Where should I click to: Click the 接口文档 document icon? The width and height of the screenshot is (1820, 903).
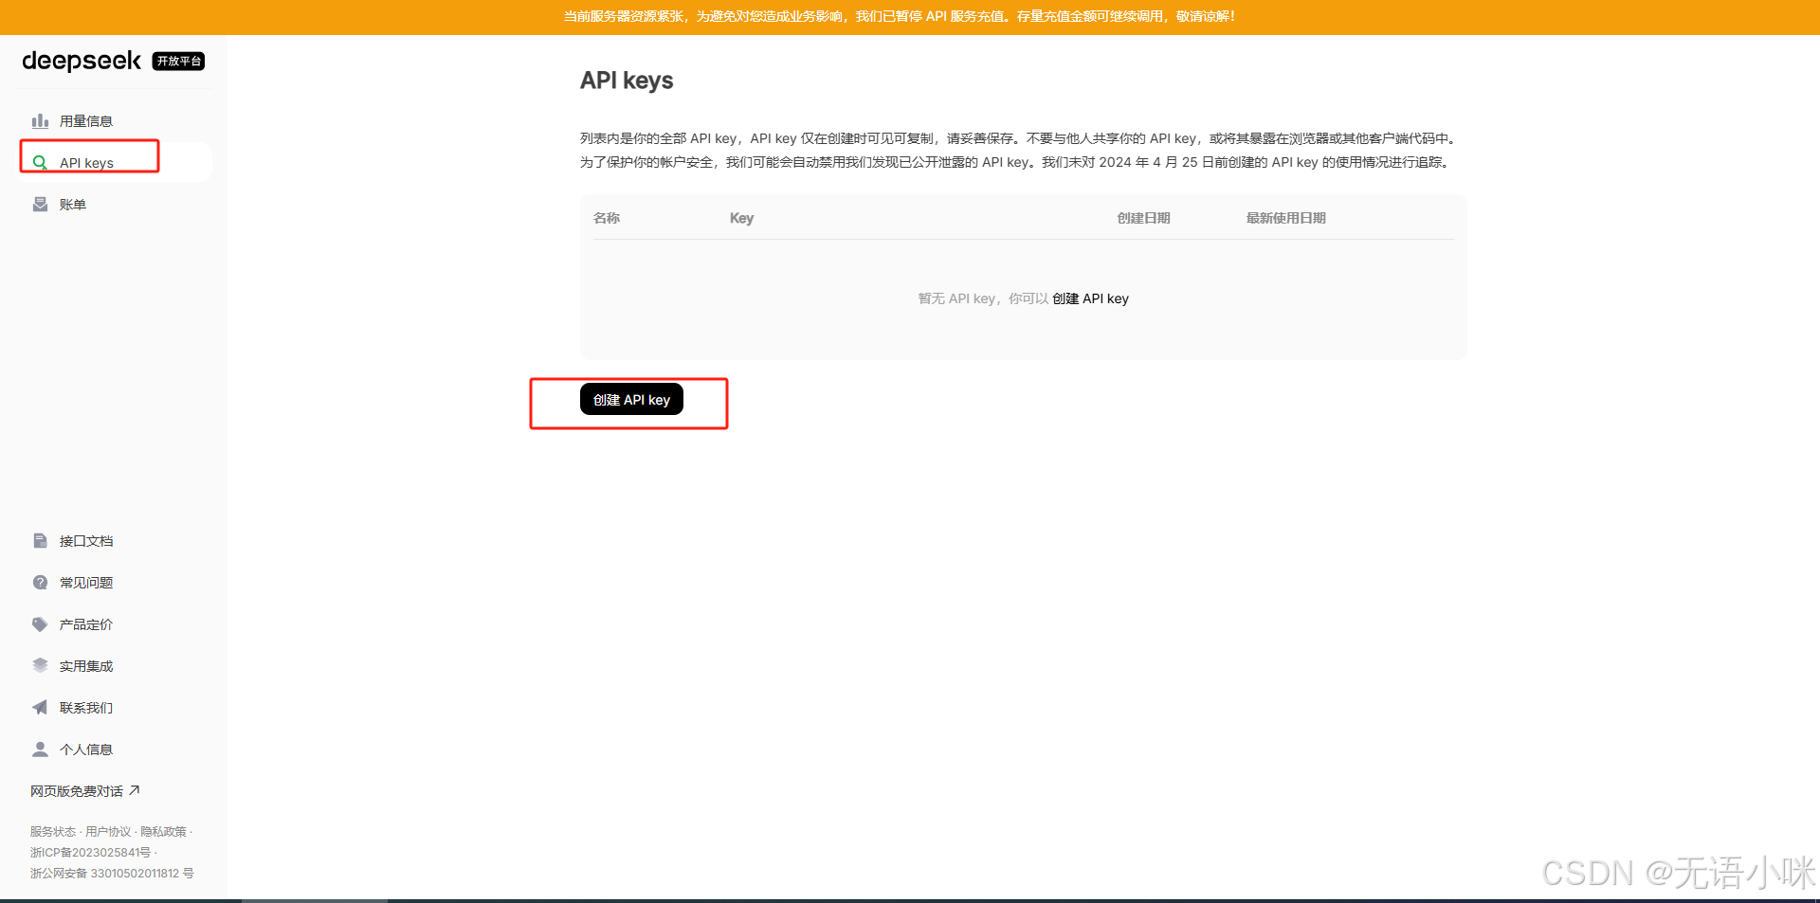point(40,541)
